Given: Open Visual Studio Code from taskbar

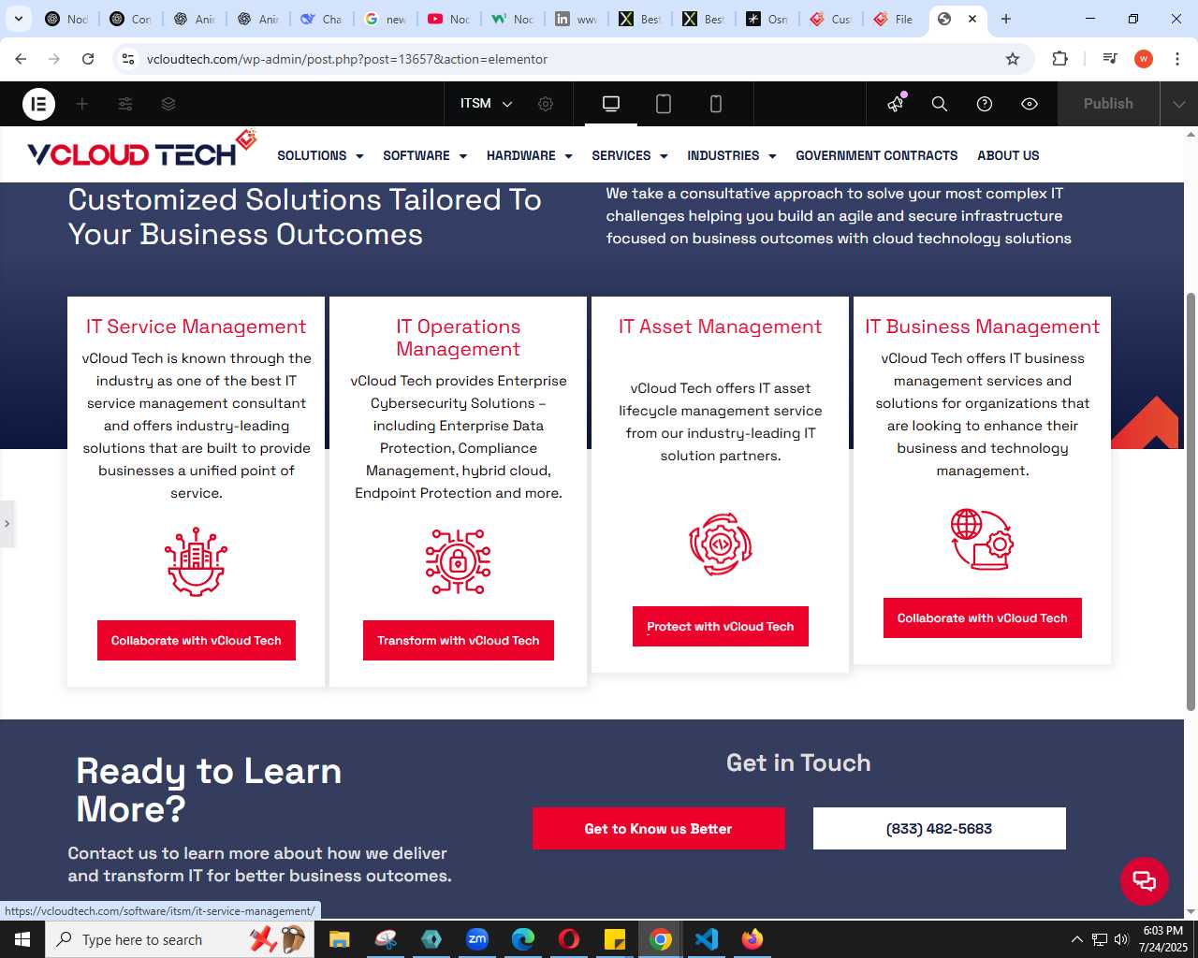Looking at the screenshot, I should 707,939.
